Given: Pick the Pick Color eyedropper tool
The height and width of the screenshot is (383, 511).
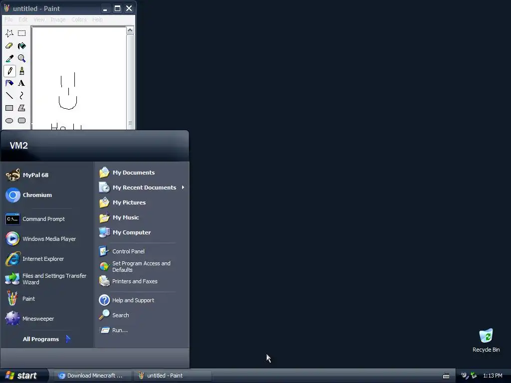Looking at the screenshot, I should 9,58.
